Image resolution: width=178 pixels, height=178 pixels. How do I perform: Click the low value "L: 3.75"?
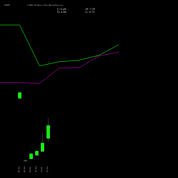(90, 12)
